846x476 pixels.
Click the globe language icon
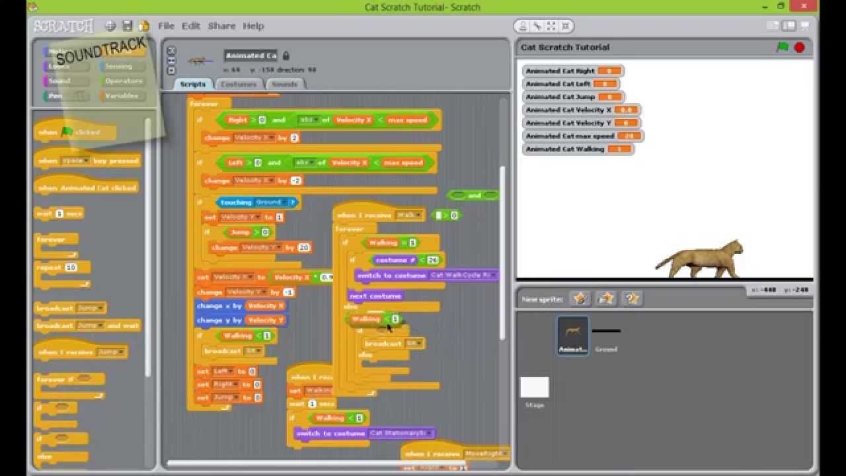[110, 26]
